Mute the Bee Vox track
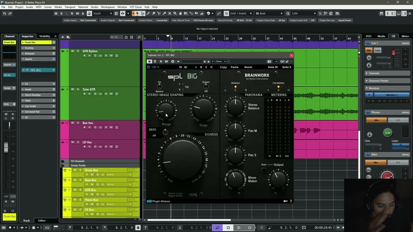 (73, 123)
